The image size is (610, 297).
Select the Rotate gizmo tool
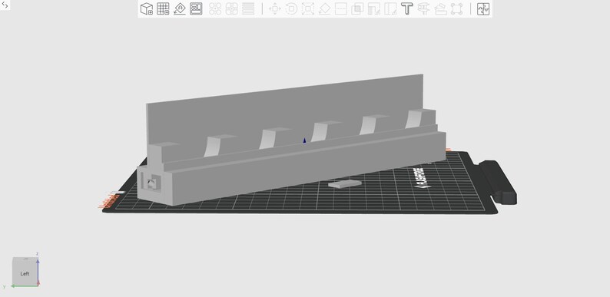pos(291,8)
